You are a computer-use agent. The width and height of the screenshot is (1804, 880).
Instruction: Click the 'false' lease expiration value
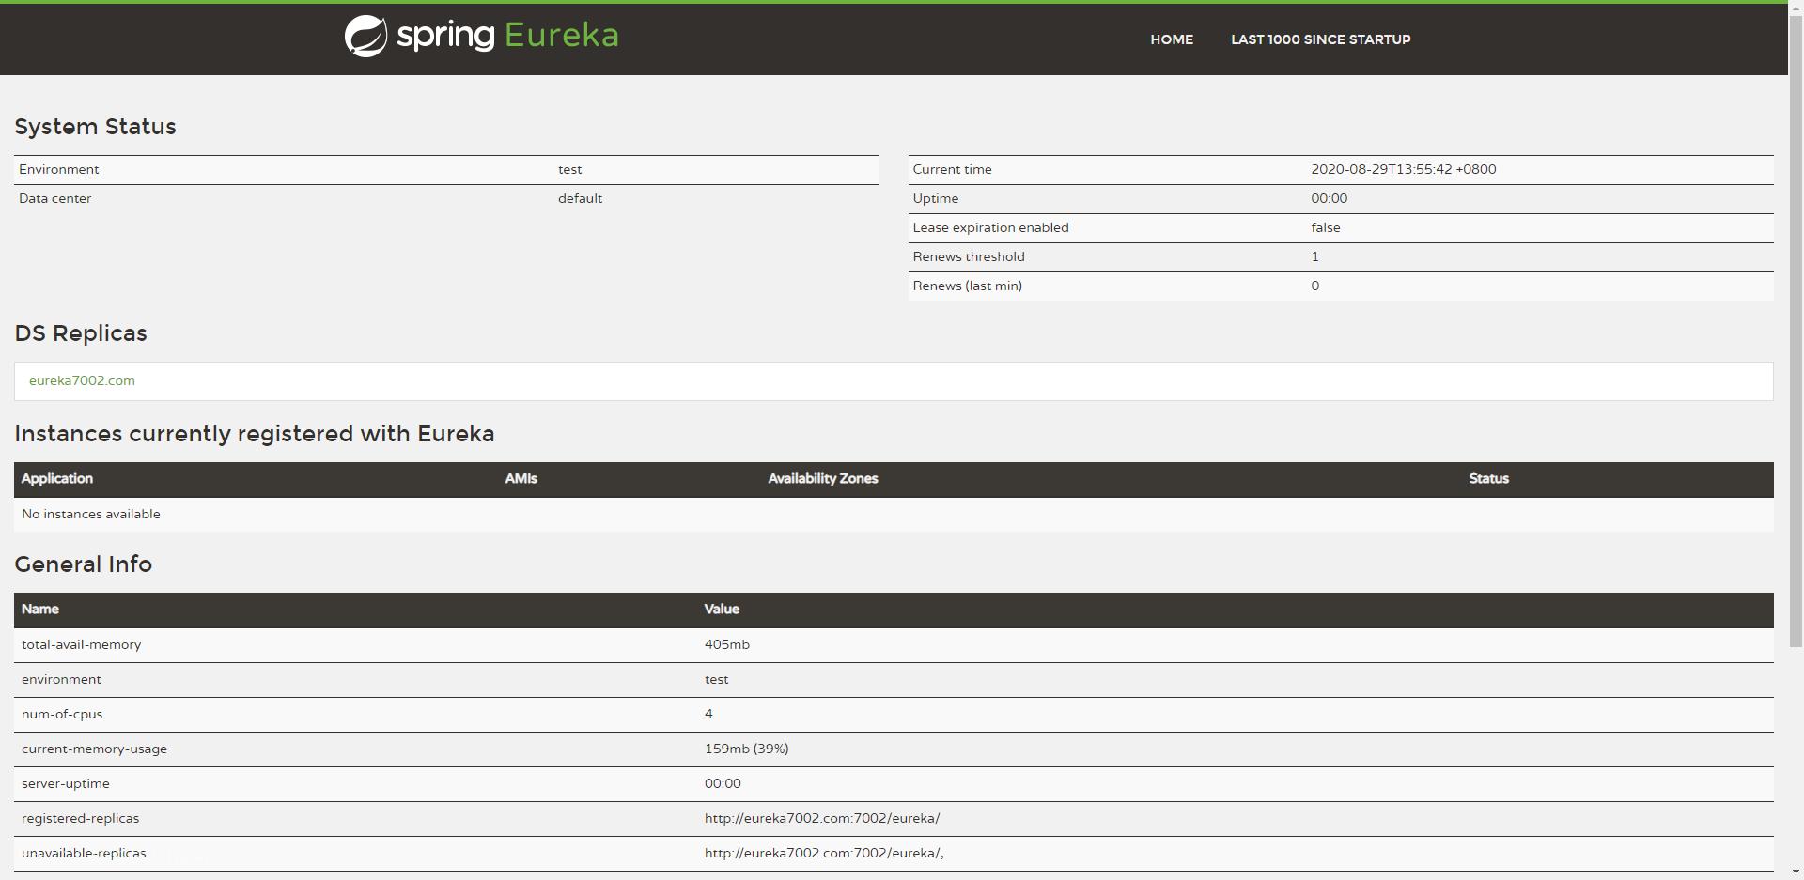pyautogui.click(x=1326, y=227)
